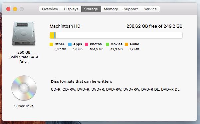
Task: Click the 238,62 GB free of 249,2 GB text
Action: coord(154,26)
